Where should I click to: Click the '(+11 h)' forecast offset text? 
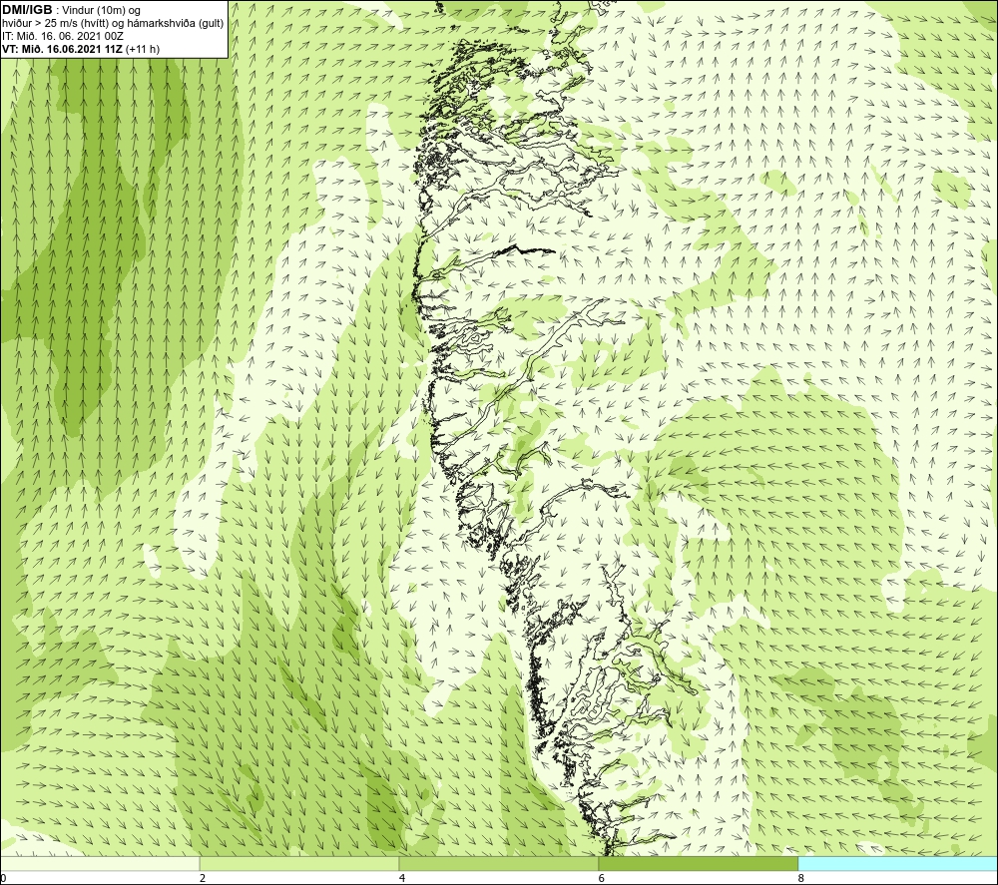(143, 49)
